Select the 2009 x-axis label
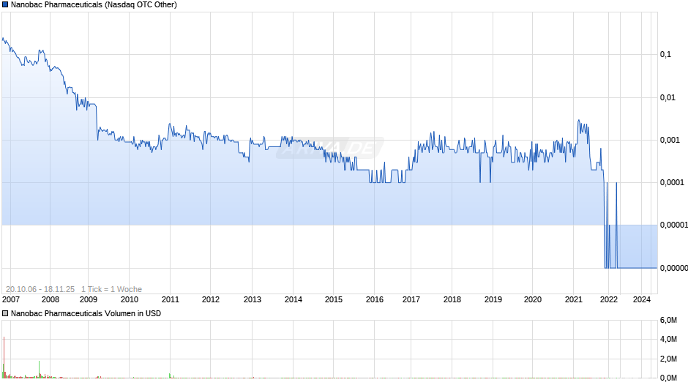 coord(88,299)
